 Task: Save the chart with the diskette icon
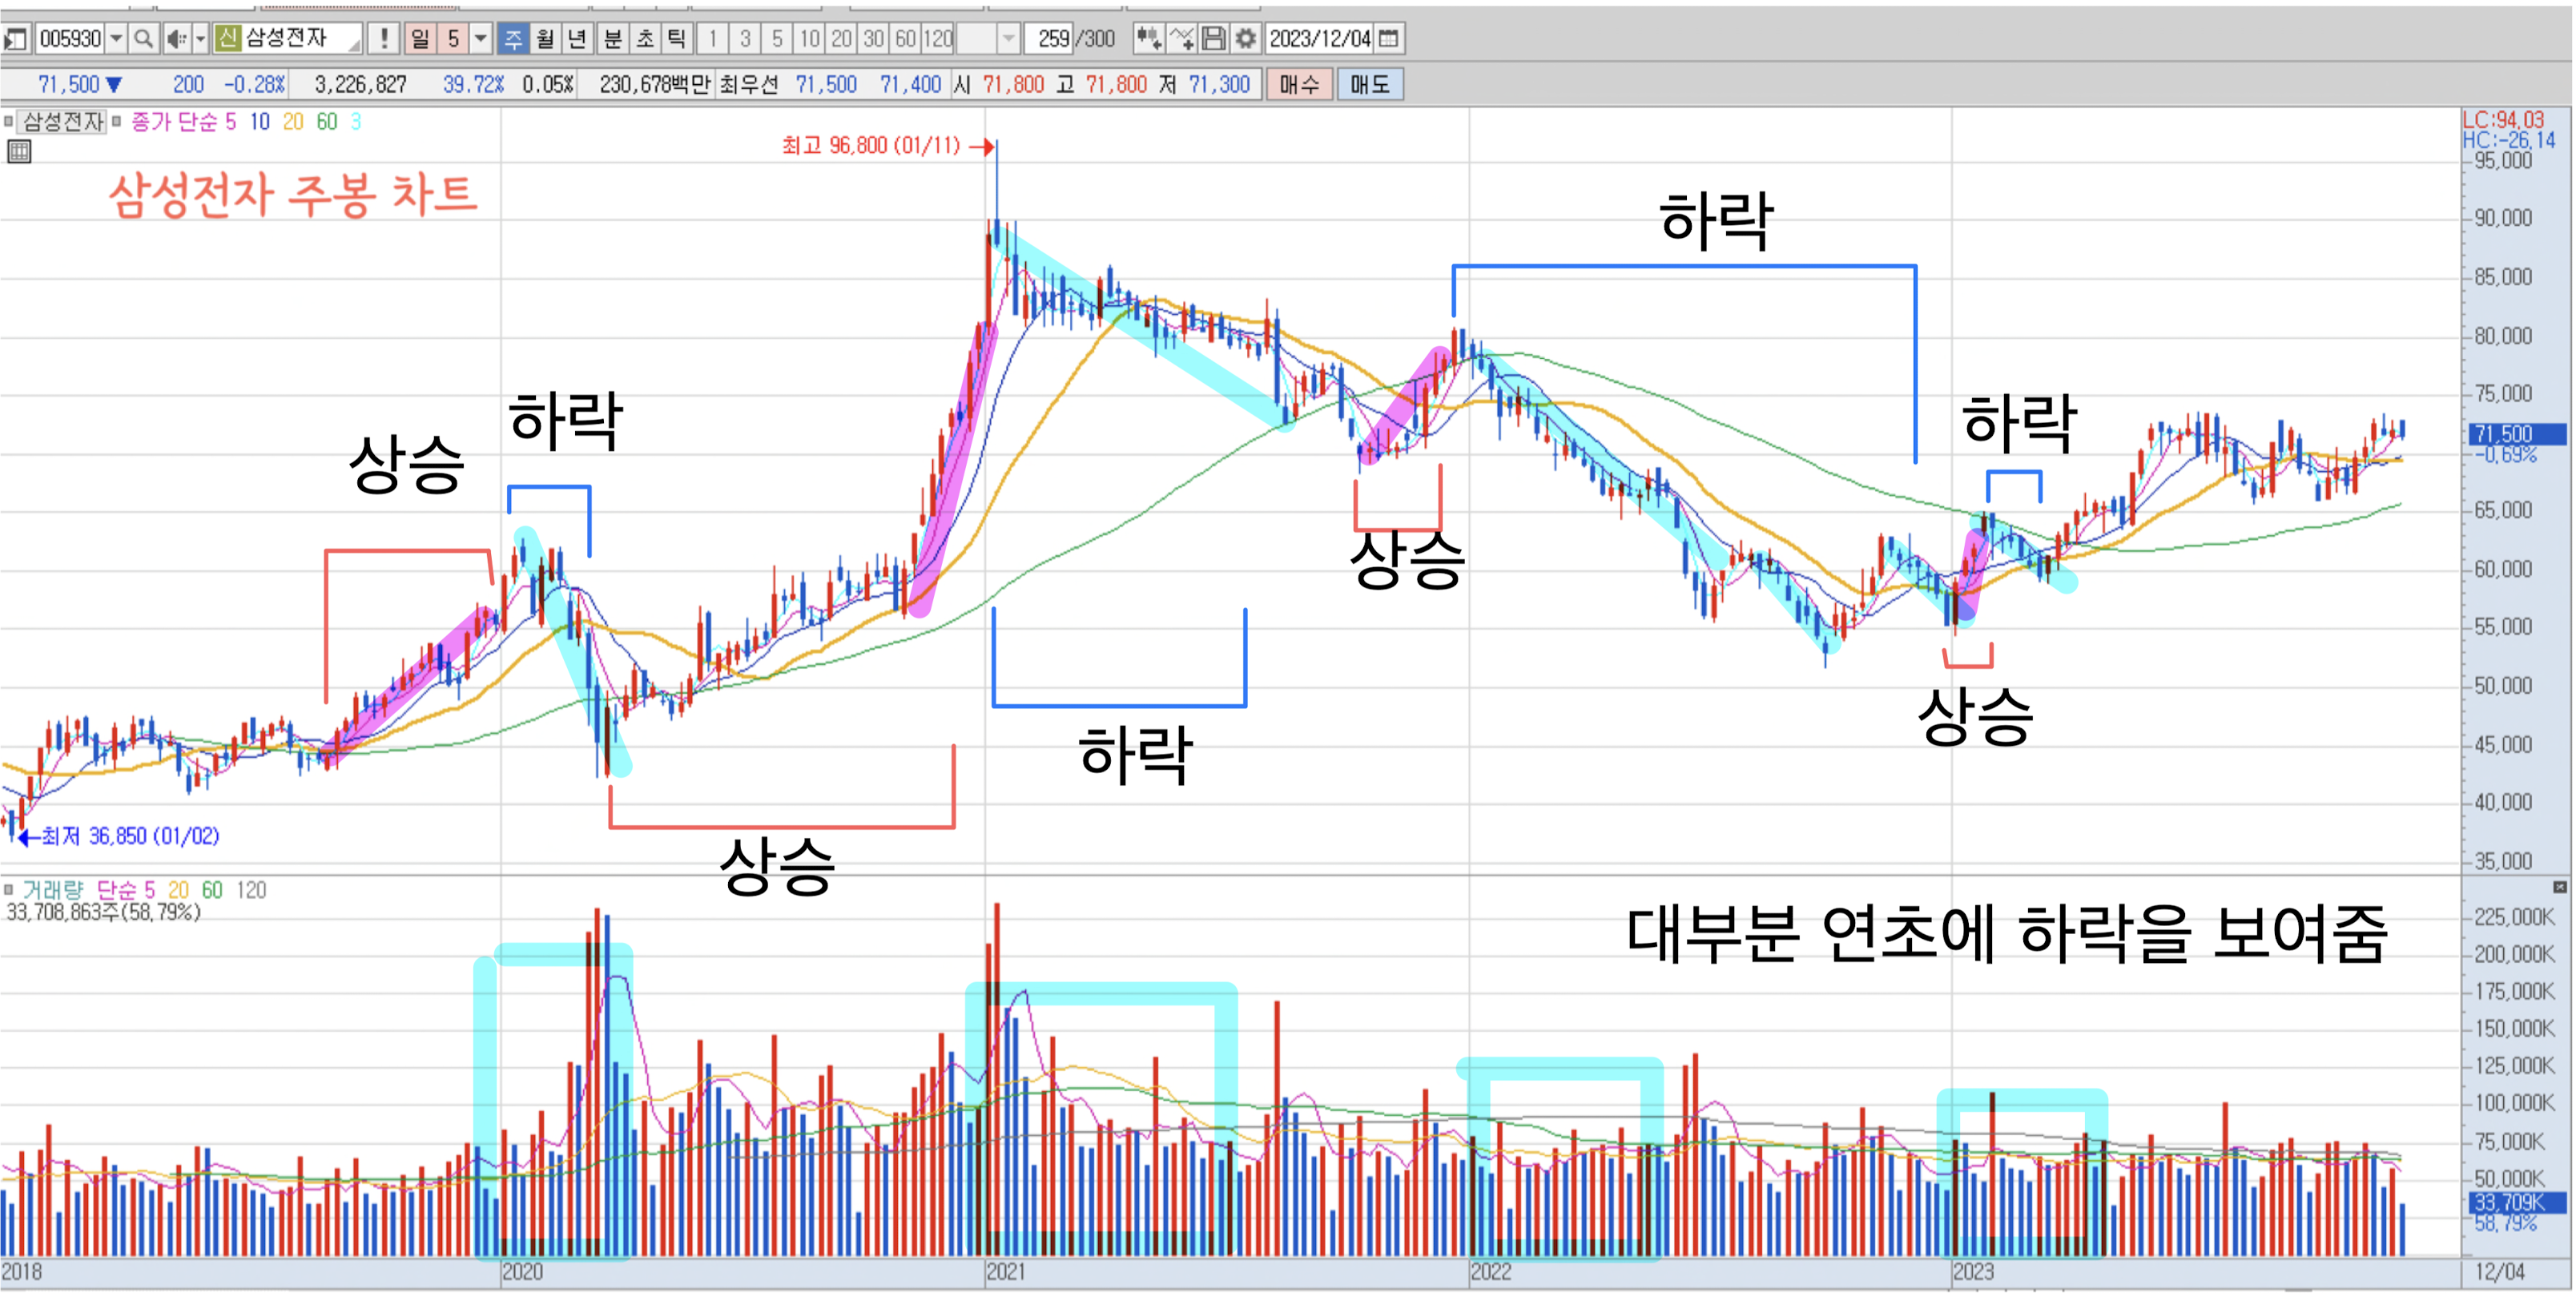1214,39
